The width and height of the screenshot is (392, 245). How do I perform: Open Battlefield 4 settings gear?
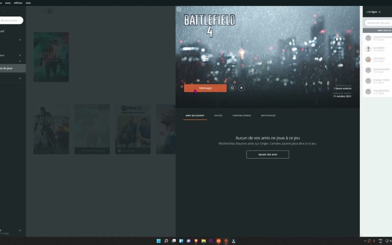(x=232, y=88)
